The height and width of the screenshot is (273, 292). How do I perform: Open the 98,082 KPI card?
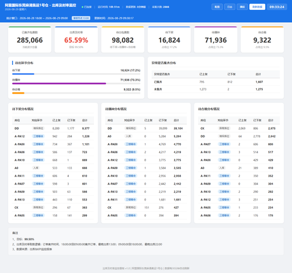pyautogui.click(x=123, y=40)
